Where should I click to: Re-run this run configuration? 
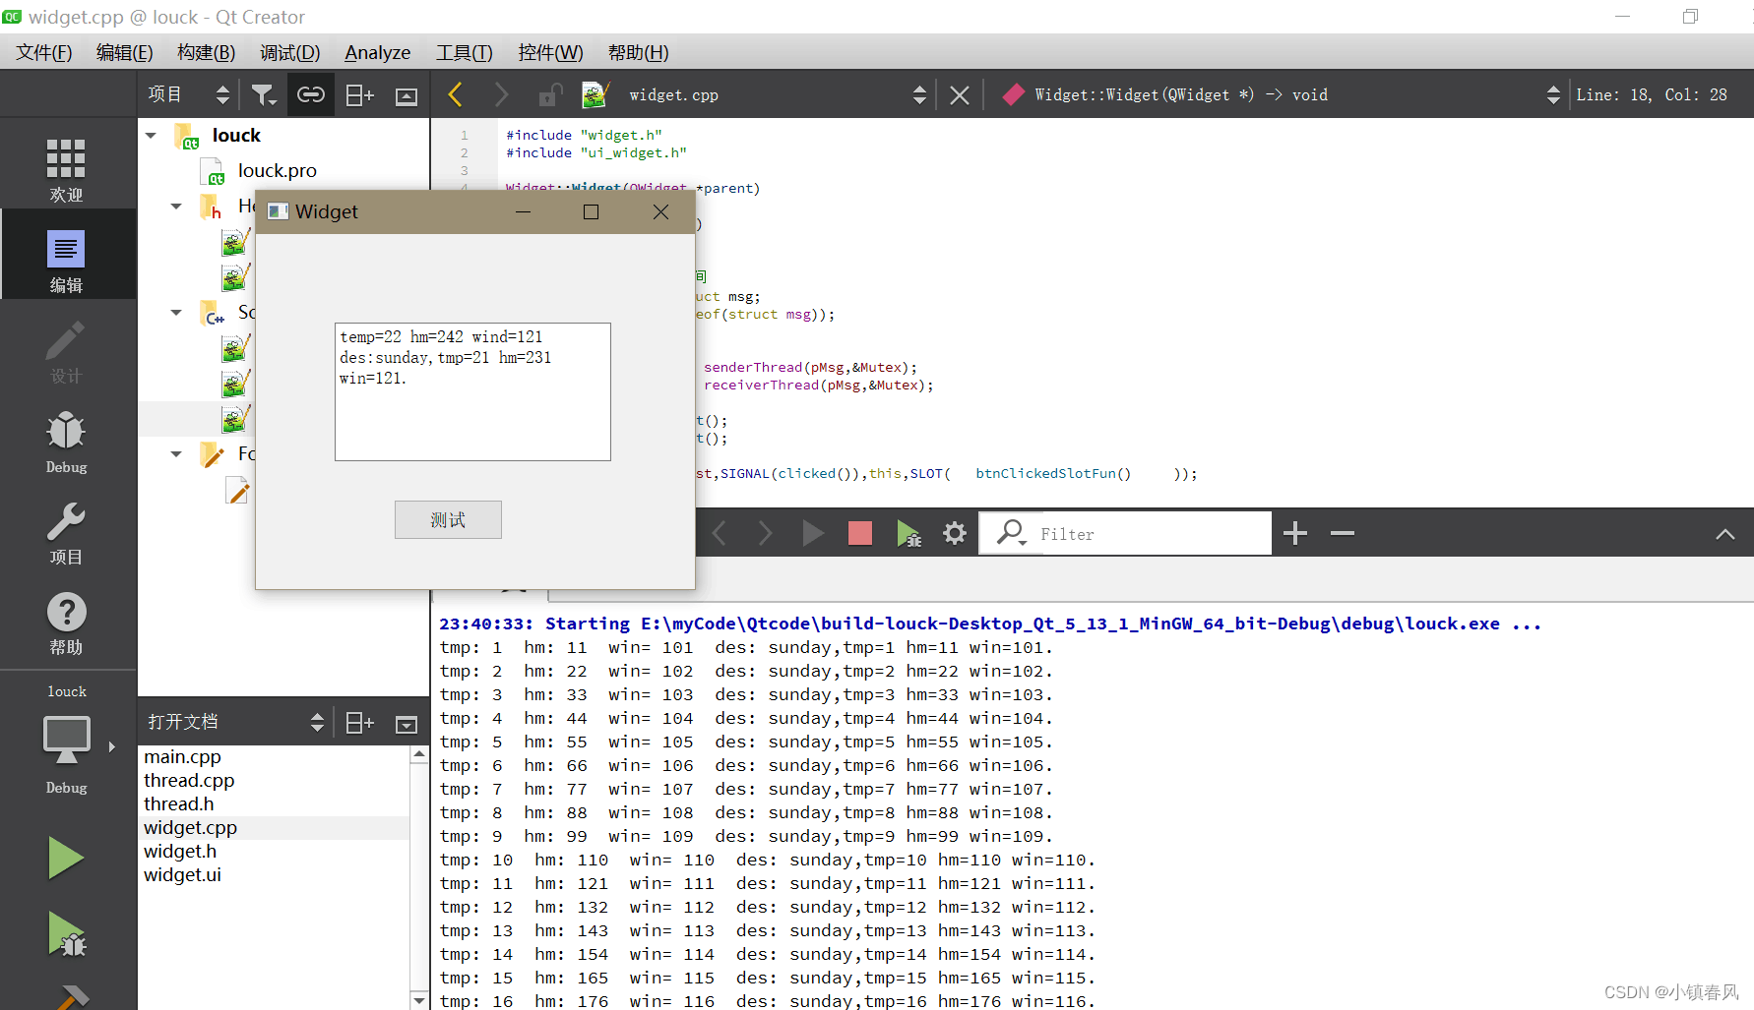pos(812,533)
